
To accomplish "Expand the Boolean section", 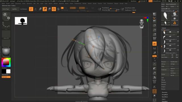I will point(164,82).
